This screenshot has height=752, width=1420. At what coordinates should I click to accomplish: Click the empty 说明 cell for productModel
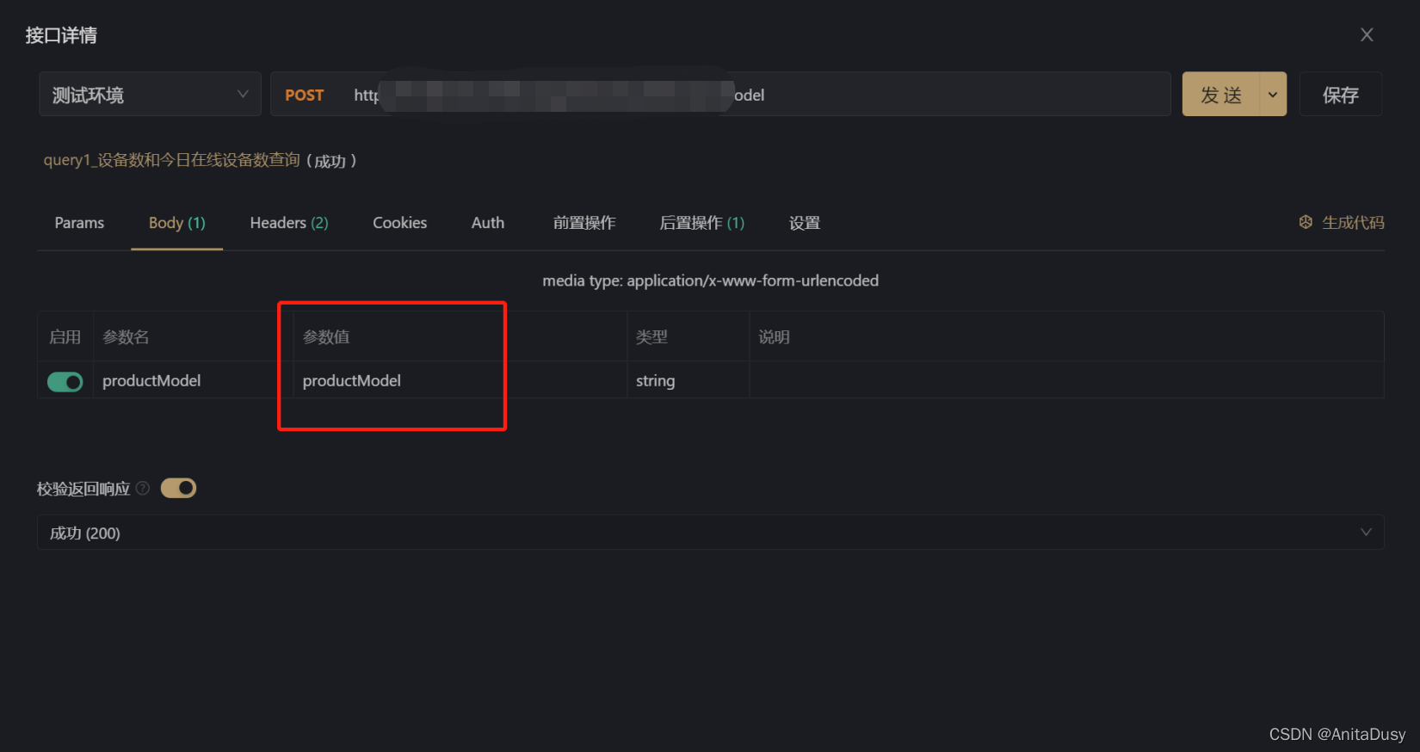coord(1067,380)
